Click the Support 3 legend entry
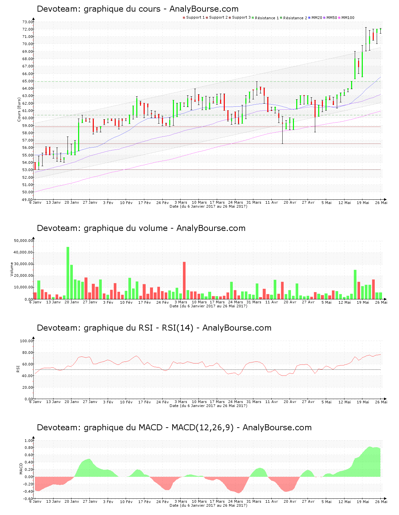Viewport: 399px width, 515px height. coord(240,18)
